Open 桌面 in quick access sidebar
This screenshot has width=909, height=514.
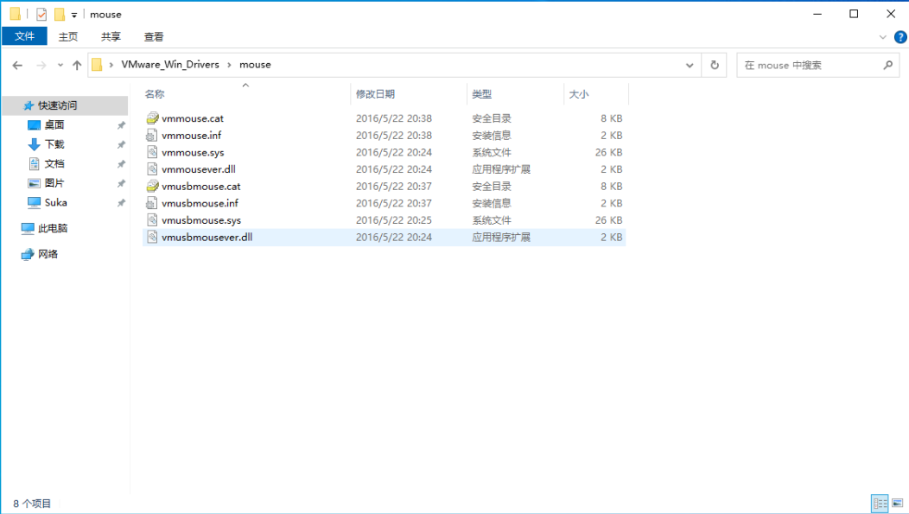pyautogui.click(x=54, y=125)
